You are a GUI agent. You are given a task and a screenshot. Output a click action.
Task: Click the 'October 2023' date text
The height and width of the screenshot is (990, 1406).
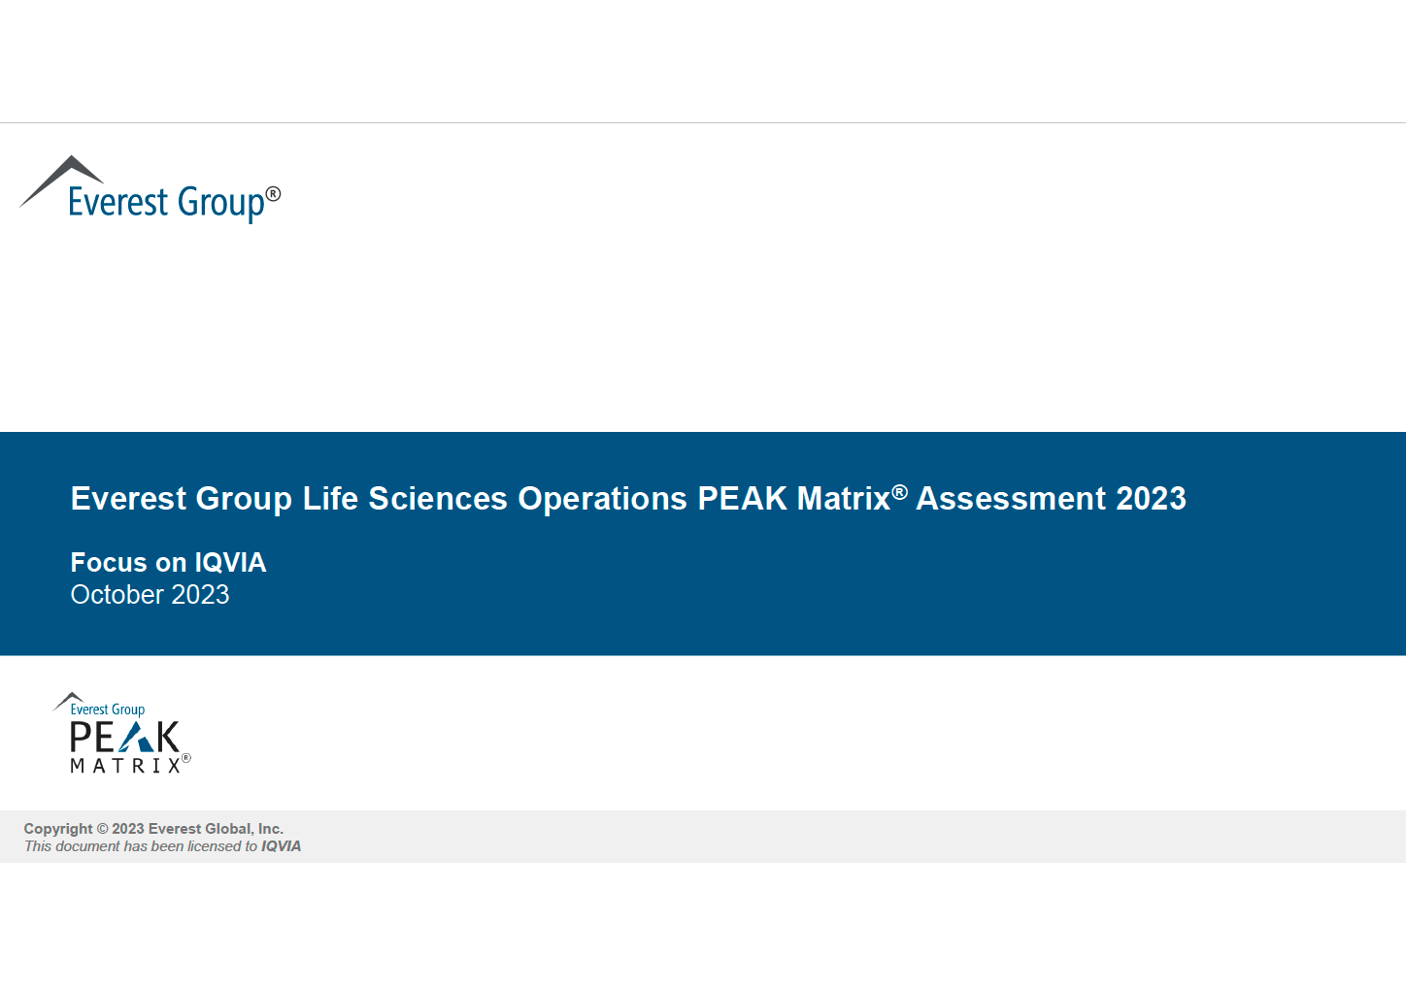(150, 595)
